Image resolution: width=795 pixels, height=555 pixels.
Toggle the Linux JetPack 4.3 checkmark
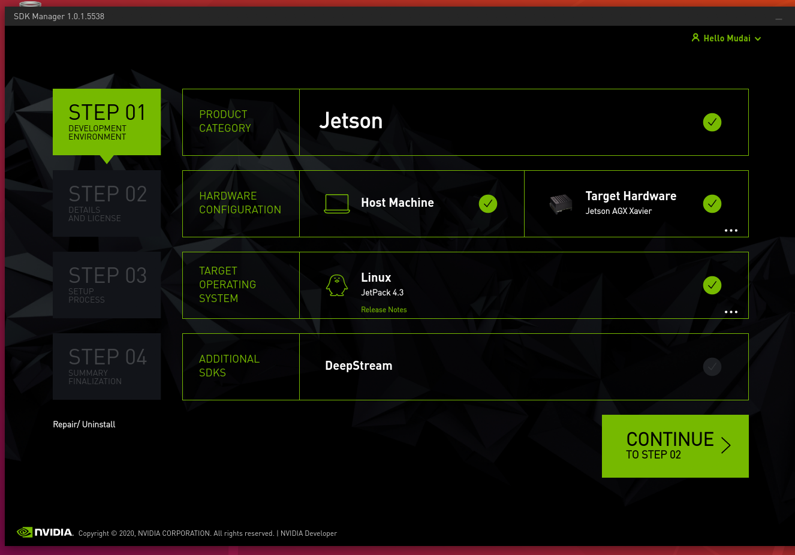(712, 285)
